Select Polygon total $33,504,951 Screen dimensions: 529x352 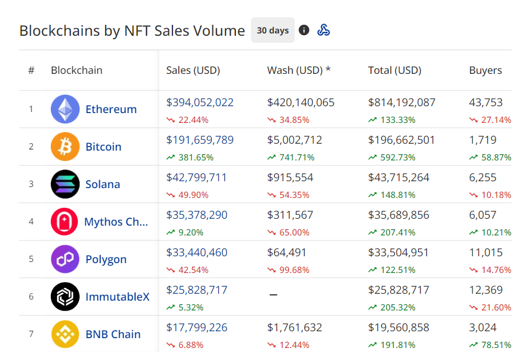(398, 252)
